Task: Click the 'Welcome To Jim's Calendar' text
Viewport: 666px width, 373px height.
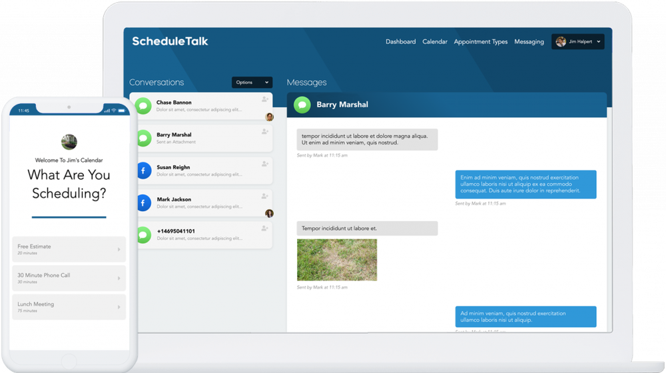Action: coord(69,160)
